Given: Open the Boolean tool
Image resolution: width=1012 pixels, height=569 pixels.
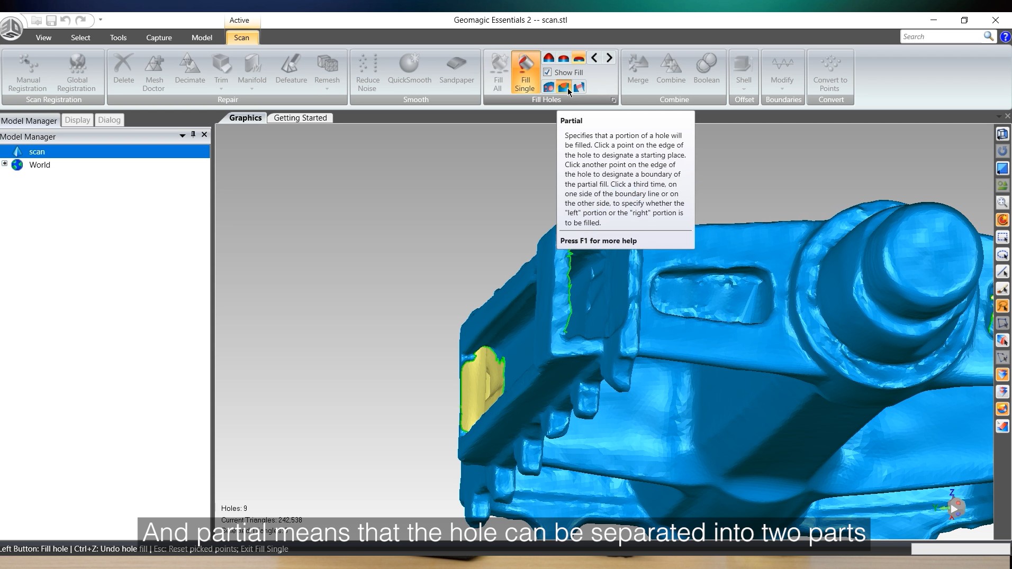Looking at the screenshot, I should pos(706,68).
